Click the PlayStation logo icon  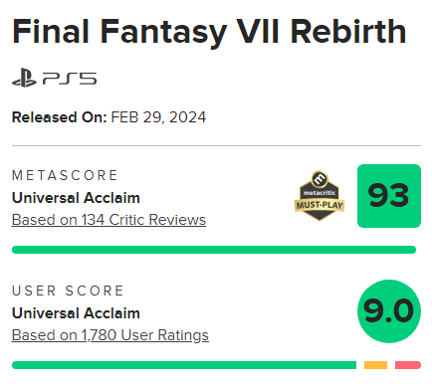point(24,78)
